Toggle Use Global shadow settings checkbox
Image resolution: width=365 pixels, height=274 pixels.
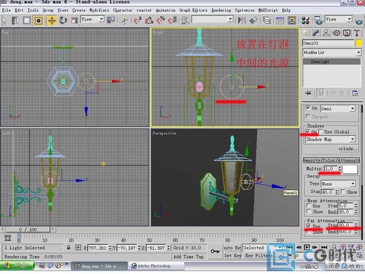click(x=321, y=131)
